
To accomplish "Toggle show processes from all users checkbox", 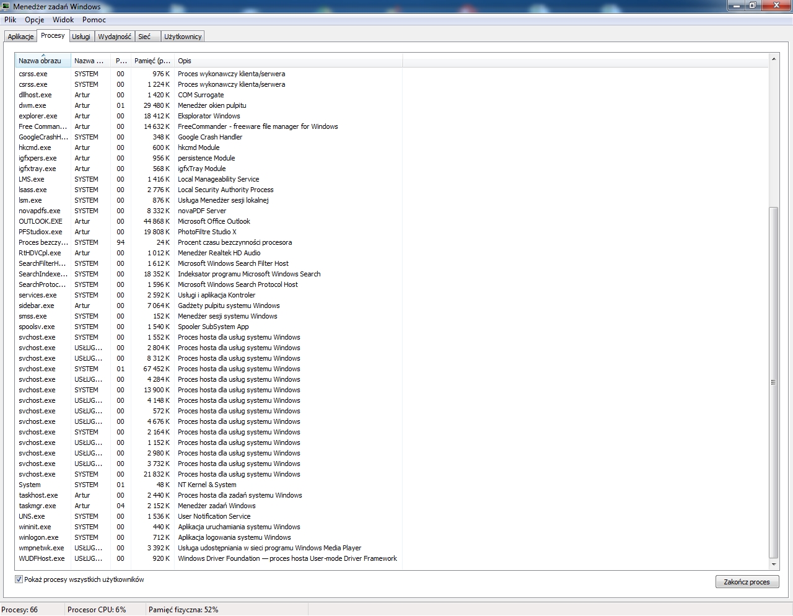I will [19, 579].
